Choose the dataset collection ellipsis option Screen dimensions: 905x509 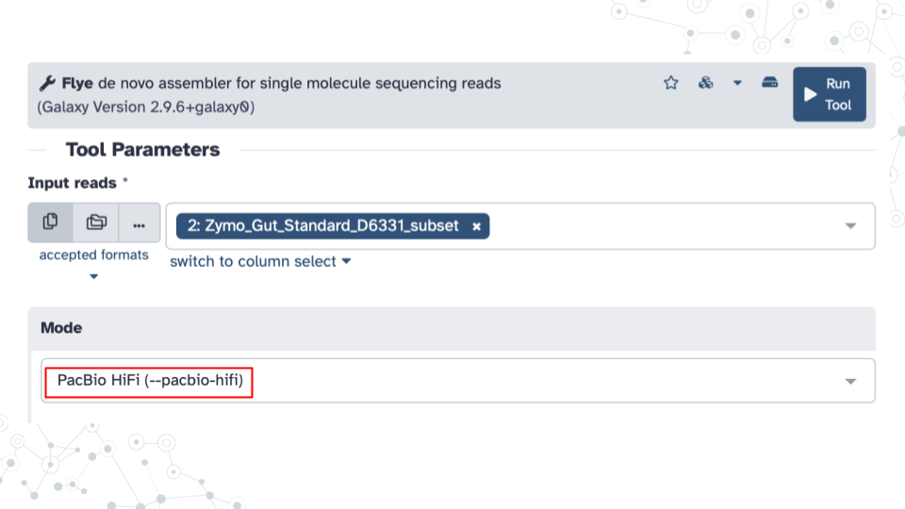[x=140, y=224]
